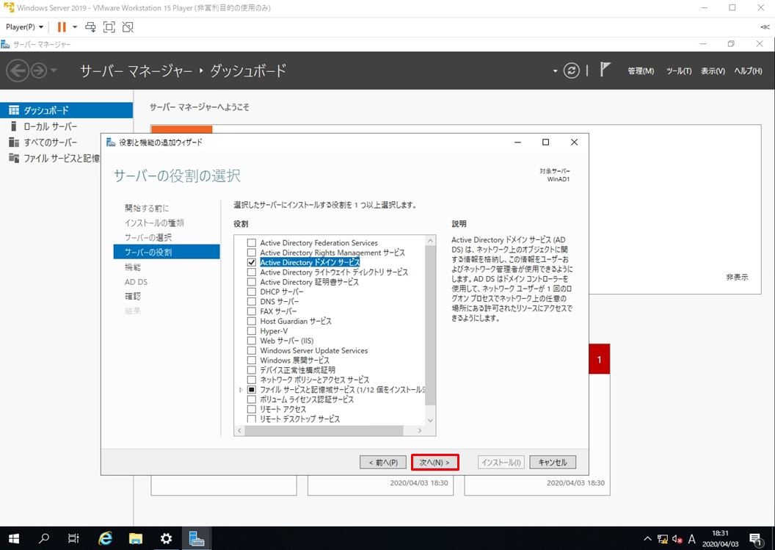The width and height of the screenshot is (775, 550).
Task: Check Active Directory Rights Management サービス
Action: tap(252, 253)
